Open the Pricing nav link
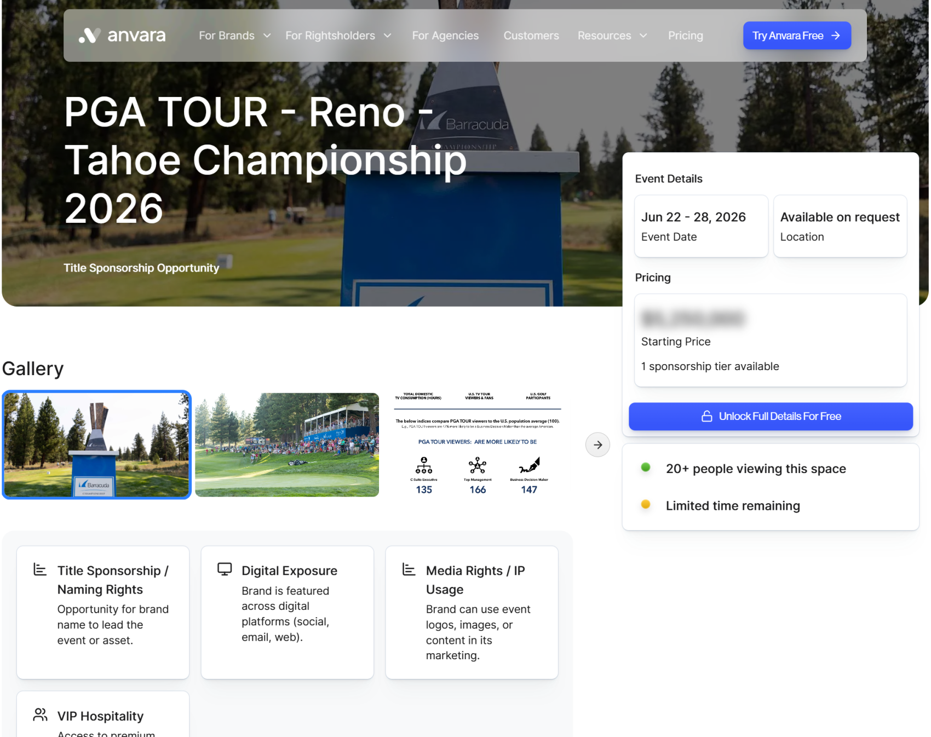The width and height of the screenshot is (931, 737). (685, 36)
